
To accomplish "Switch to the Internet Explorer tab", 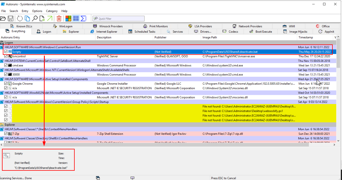I will tap(104, 31).
